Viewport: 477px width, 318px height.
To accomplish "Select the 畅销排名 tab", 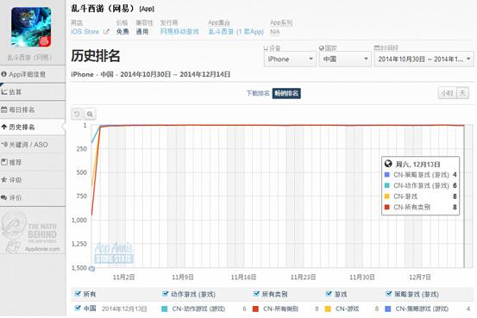I will click(x=286, y=93).
